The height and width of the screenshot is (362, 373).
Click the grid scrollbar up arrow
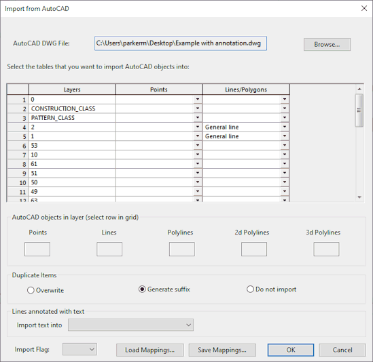coord(359,89)
